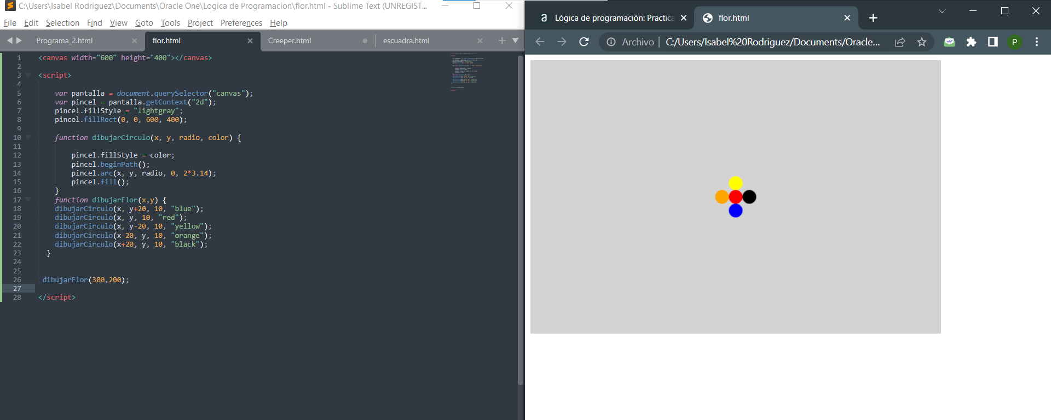Click the unsaved dot on Creeper.html tab
The width and height of the screenshot is (1051, 420).
(x=365, y=41)
